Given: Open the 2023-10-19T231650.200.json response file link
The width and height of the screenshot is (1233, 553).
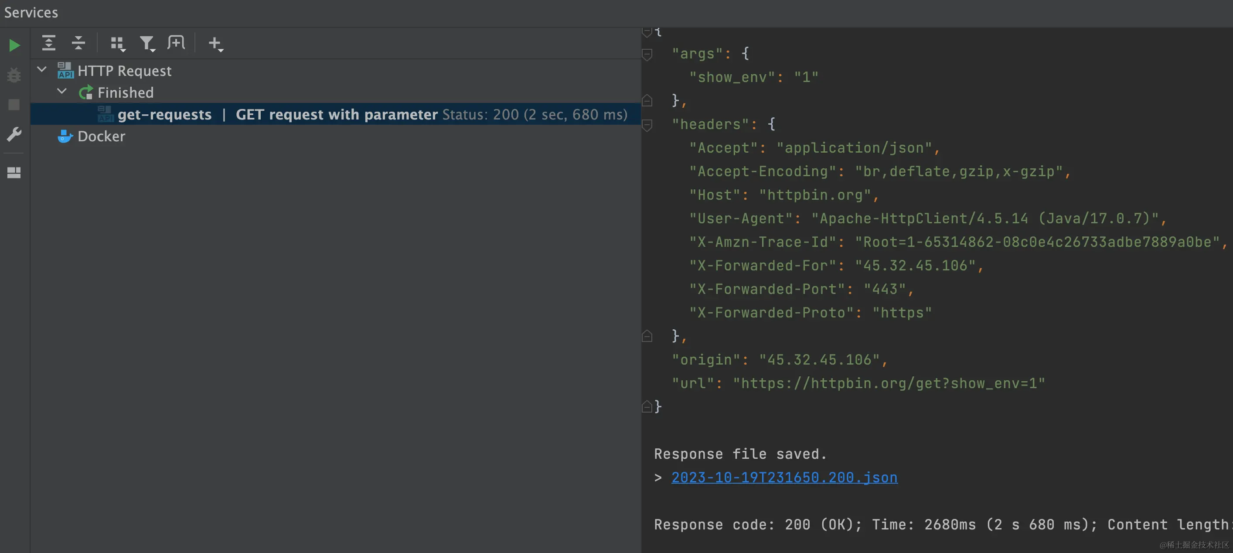Looking at the screenshot, I should click(x=784, y=478).
